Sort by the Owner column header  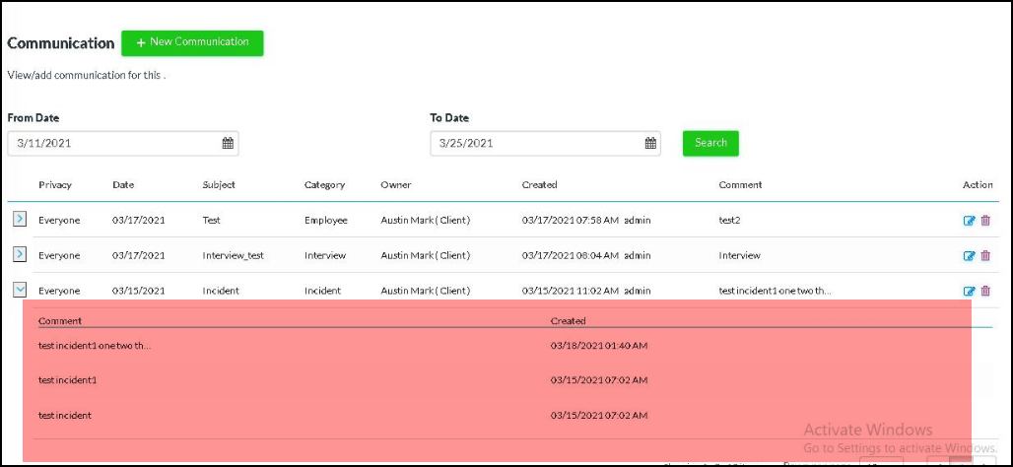[x=396, y=185]
